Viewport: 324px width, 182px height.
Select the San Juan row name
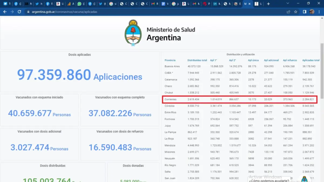170,178
